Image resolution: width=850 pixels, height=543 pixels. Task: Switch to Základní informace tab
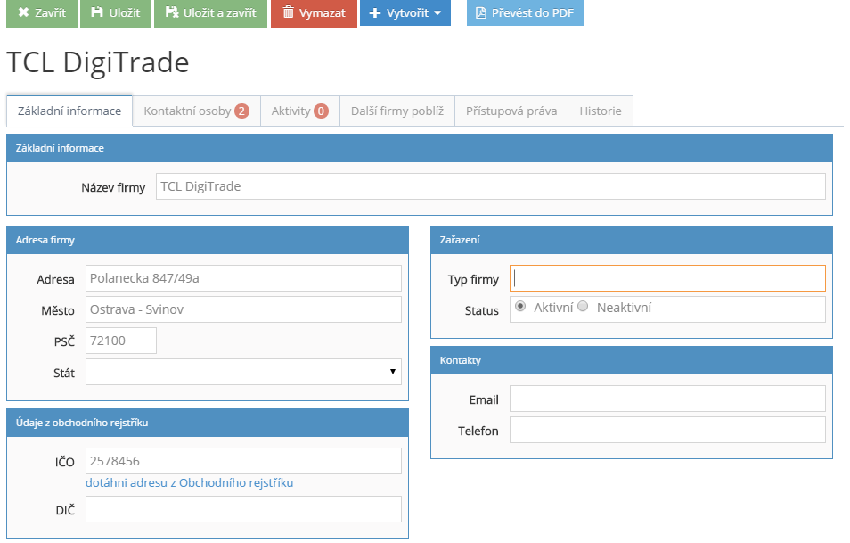tap(69, 111)
